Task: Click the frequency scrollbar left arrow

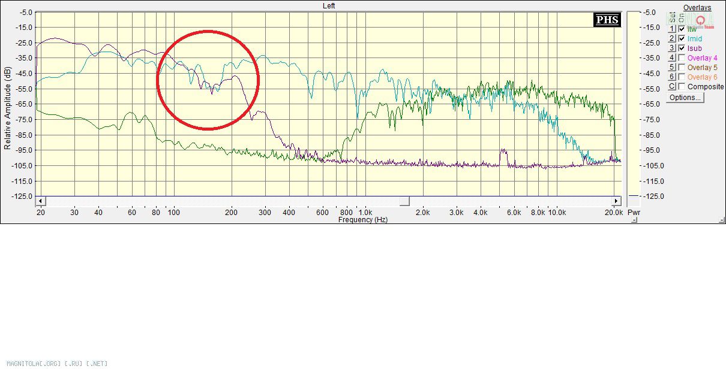Action: click(40, 201)
